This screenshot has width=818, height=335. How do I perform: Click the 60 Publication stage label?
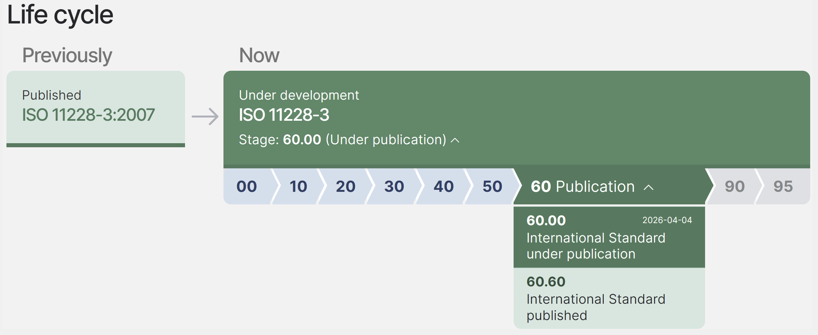582,186
